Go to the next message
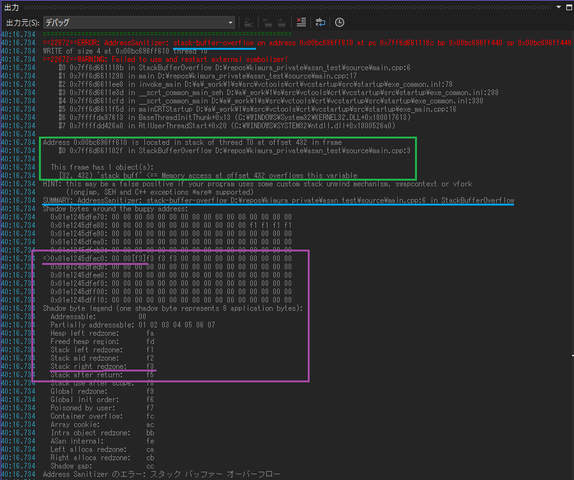The image size is (574, 480). pyautogui.click(x=282, y=22)
